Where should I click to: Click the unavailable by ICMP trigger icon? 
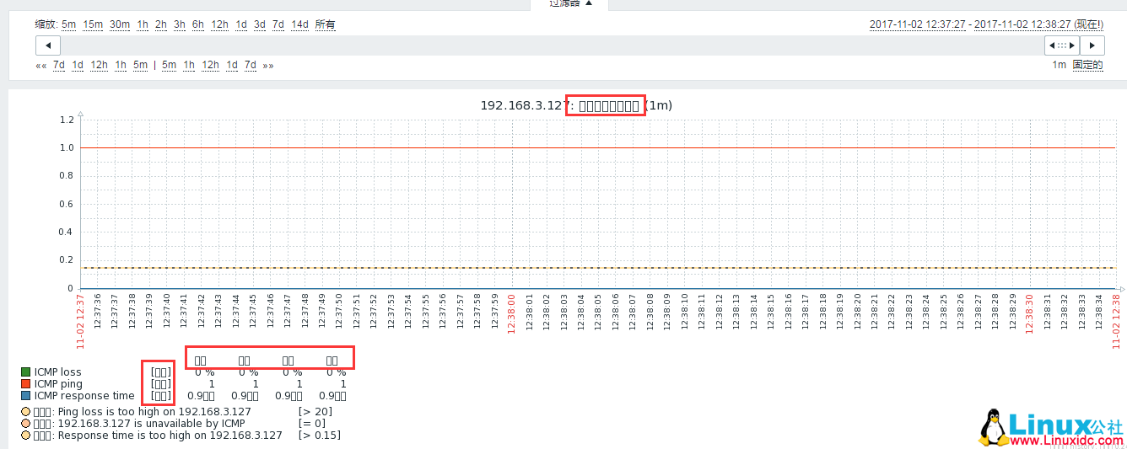point(26,424)
